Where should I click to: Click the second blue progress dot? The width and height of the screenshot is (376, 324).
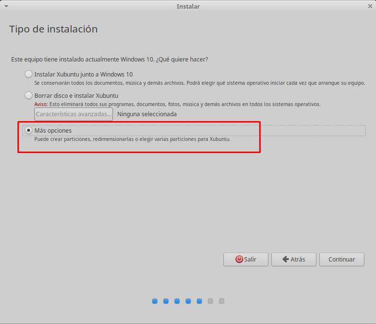[166, 301]
